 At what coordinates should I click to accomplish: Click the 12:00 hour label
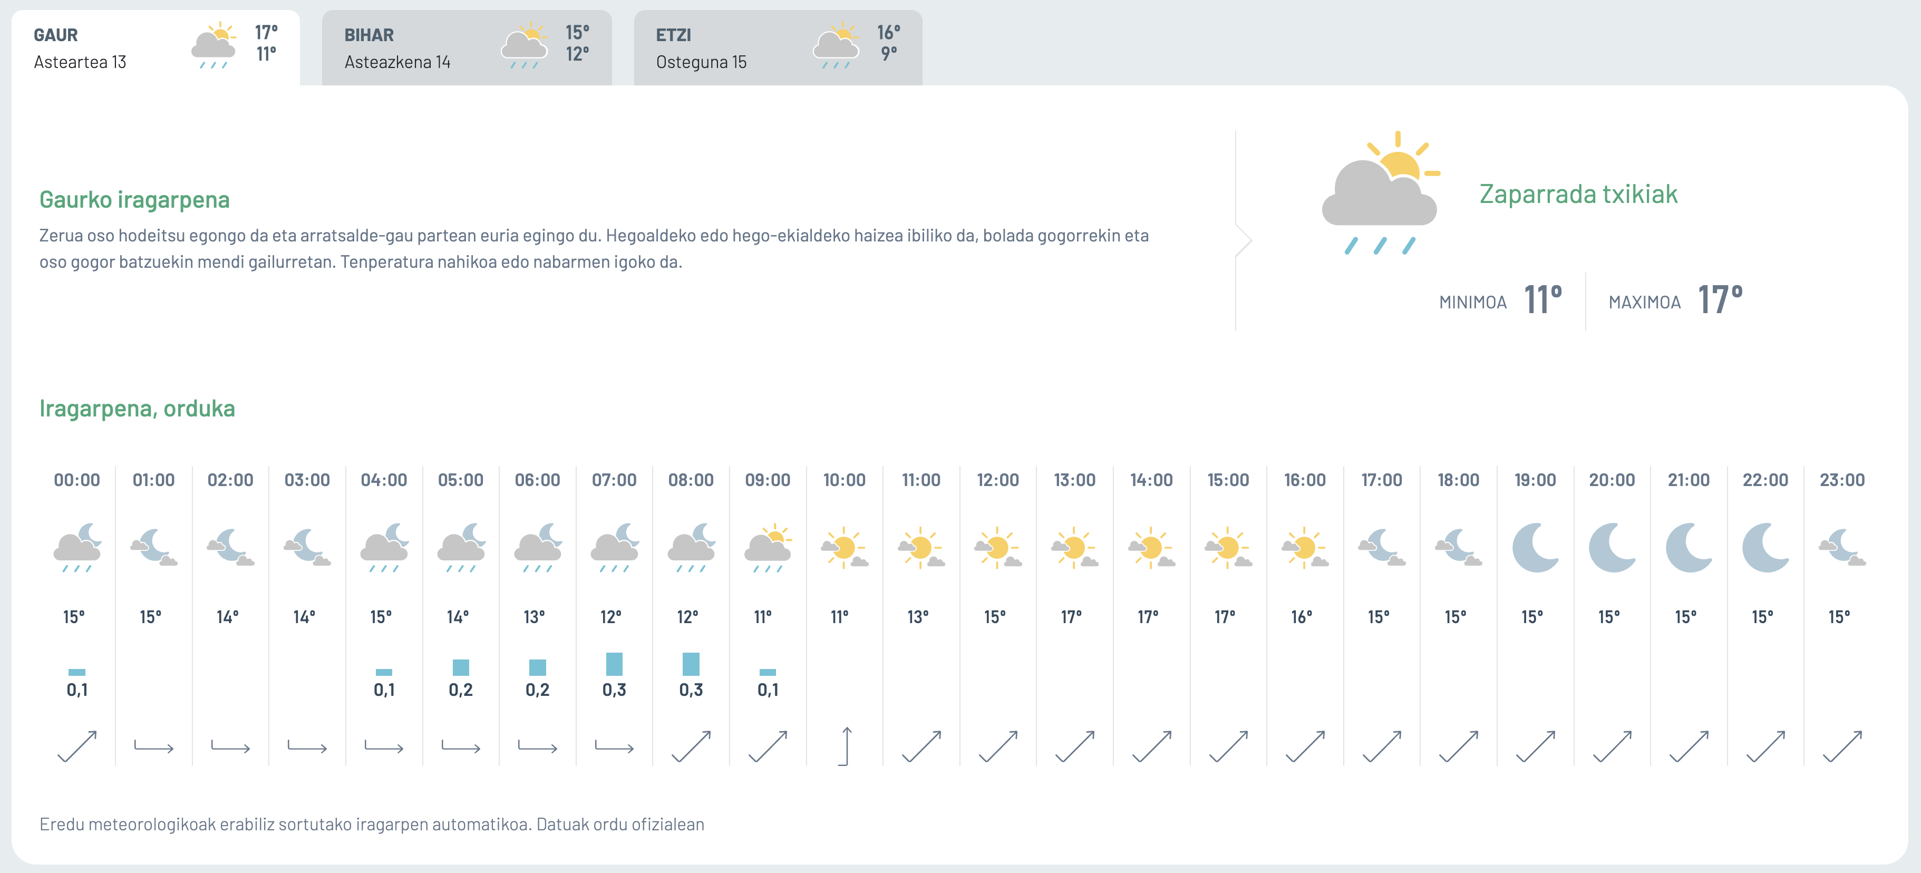(998, 480)
